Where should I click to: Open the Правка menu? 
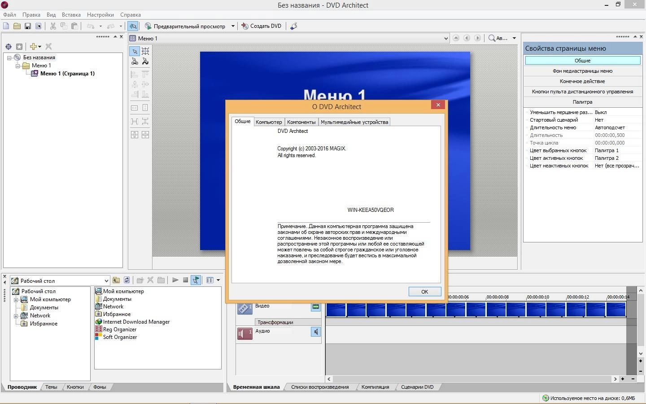pos(31,15)
